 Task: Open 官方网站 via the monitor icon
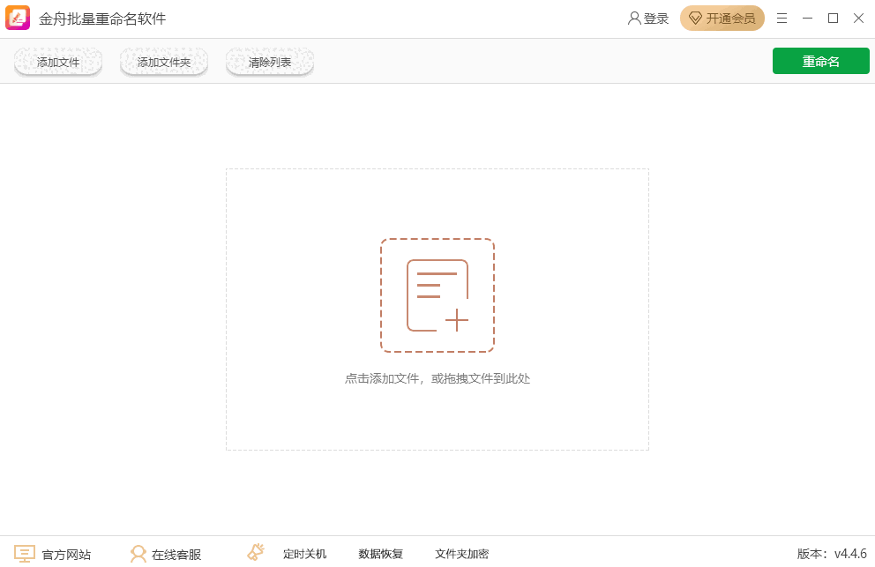25,554
